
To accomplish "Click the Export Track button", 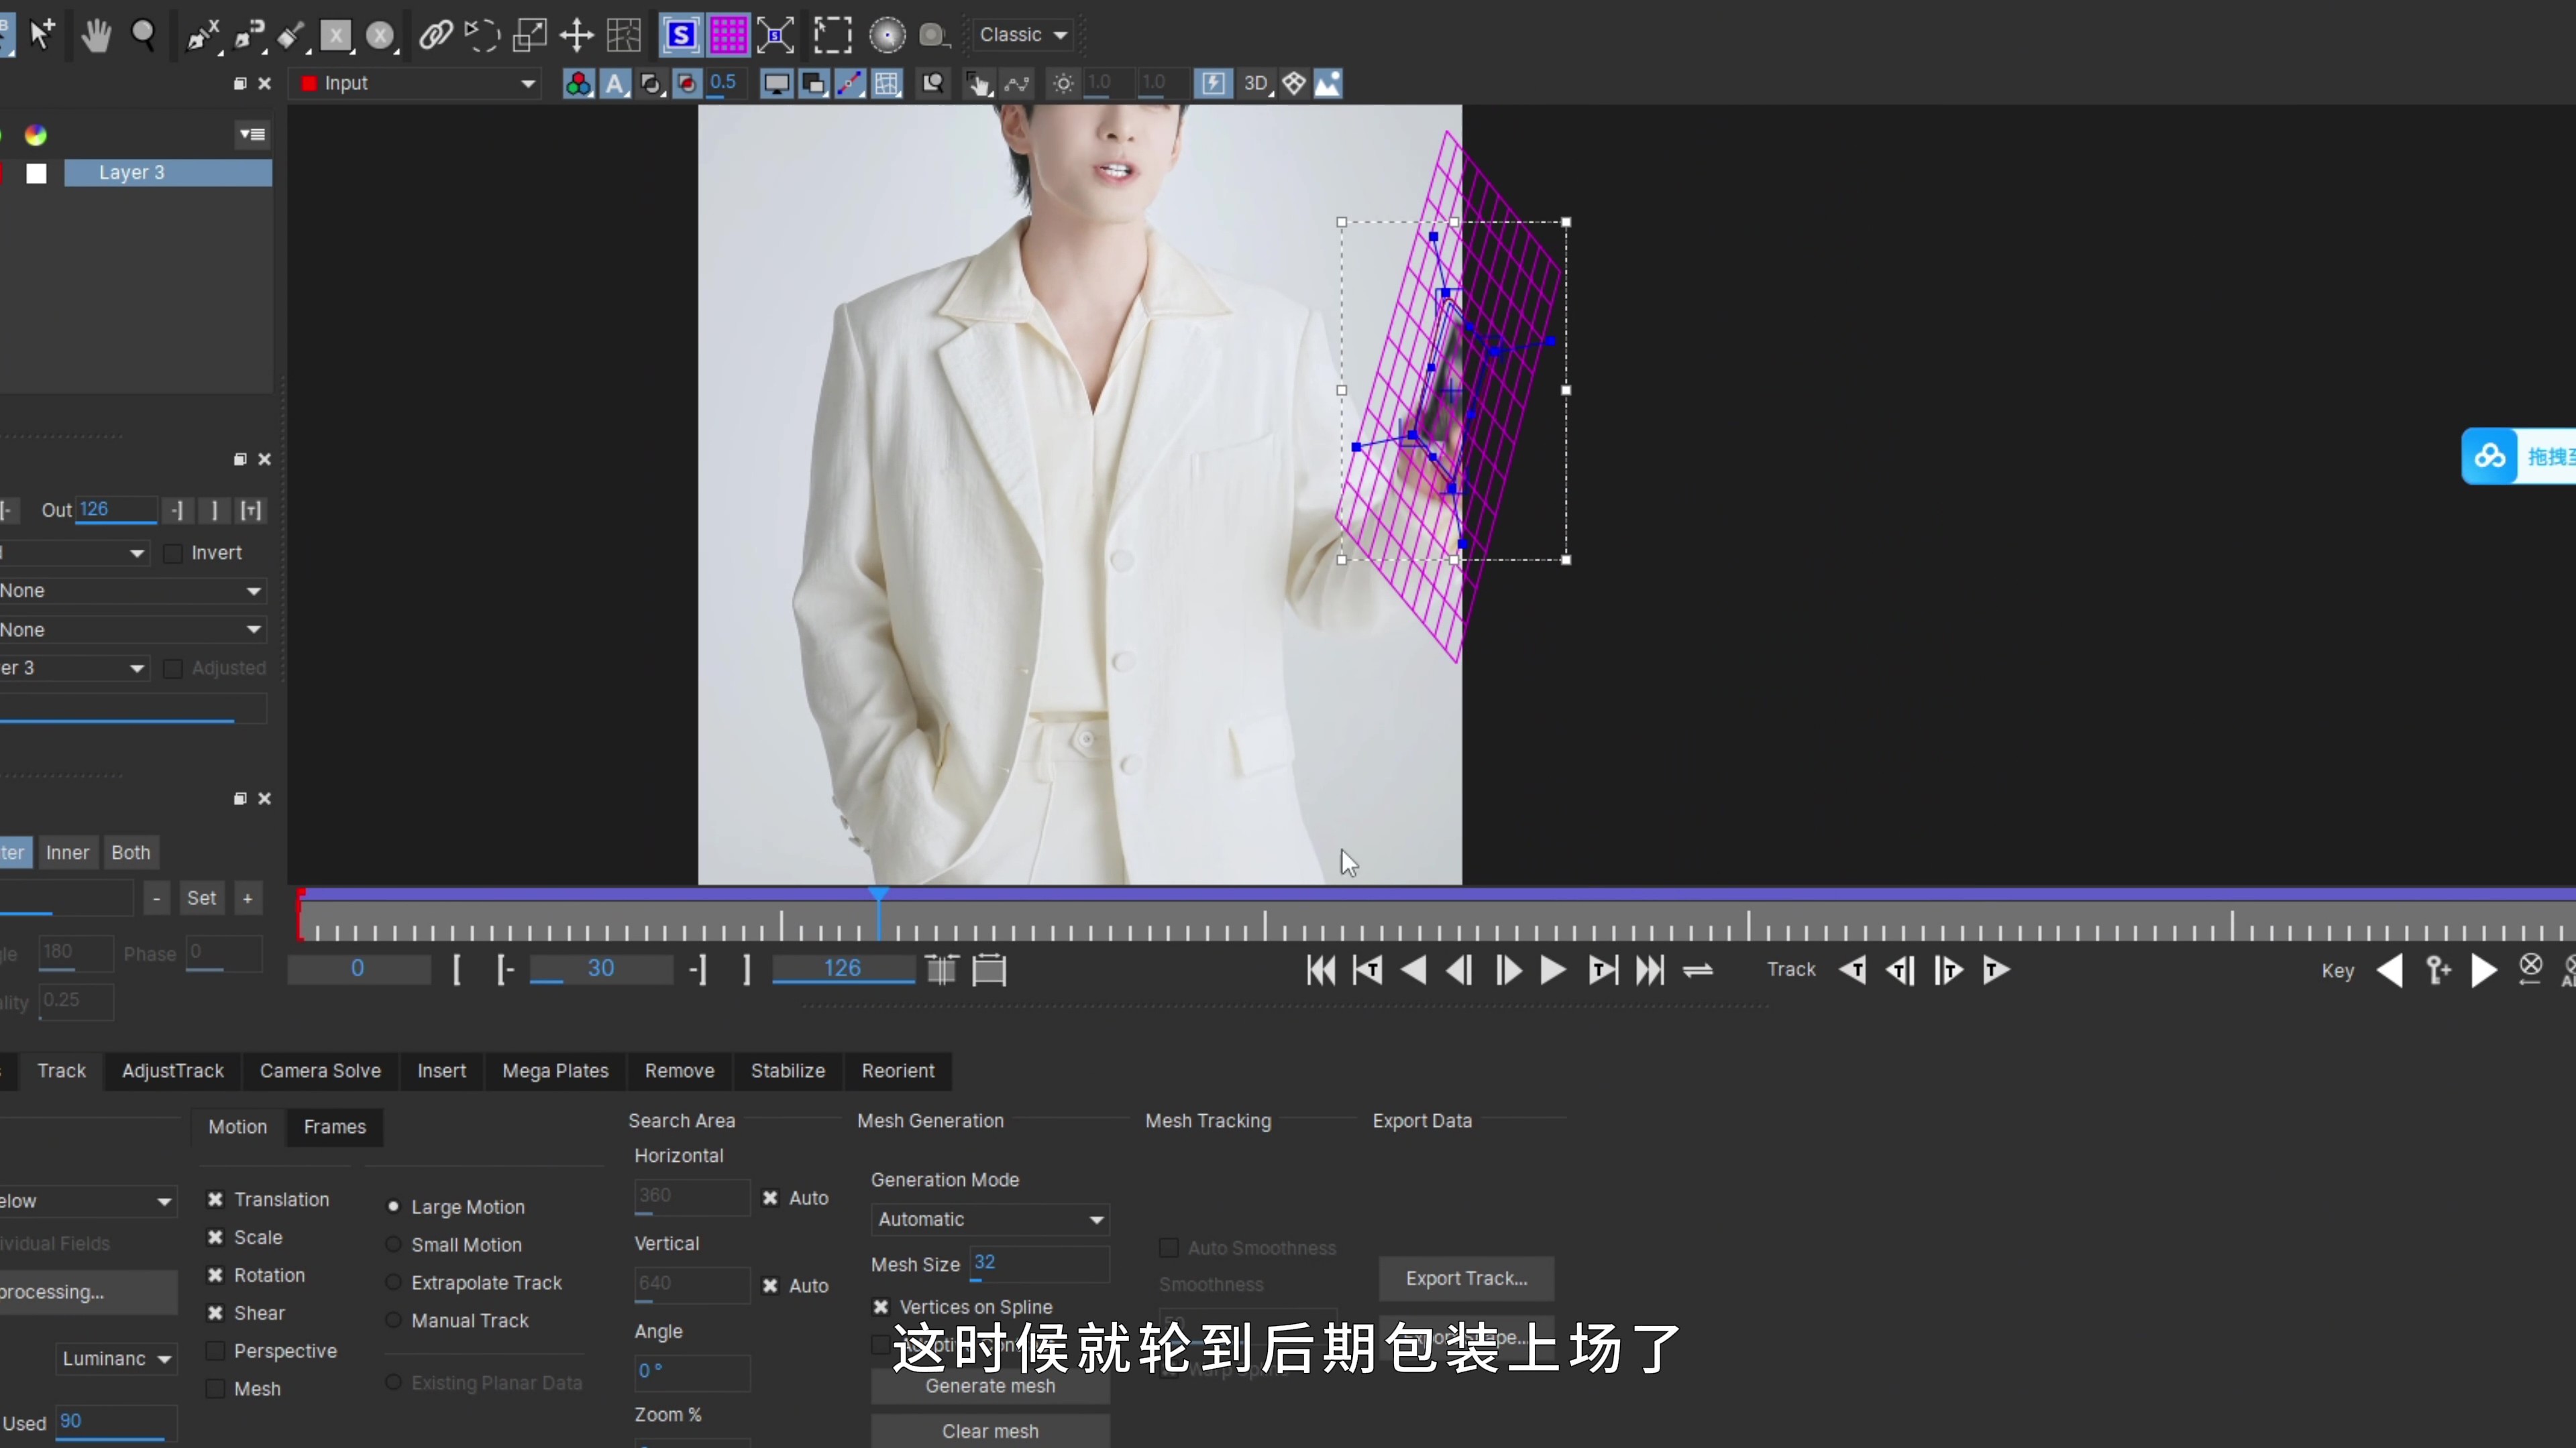I will coord(1466,1278).
